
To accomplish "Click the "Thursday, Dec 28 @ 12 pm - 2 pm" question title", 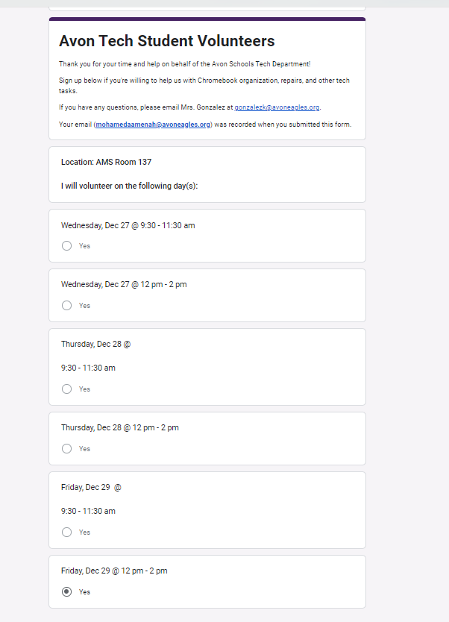I will pos(119,428).
